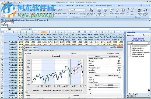Open Cell Styles gallery
The width and height of the screenshot is (151, 99).
point(105,12)
